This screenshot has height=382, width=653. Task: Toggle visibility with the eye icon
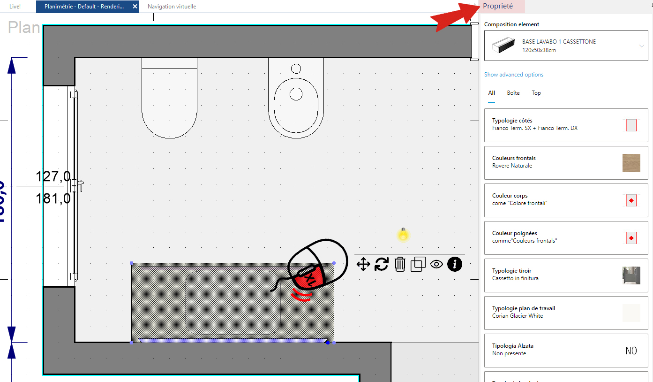pos(436,264)
